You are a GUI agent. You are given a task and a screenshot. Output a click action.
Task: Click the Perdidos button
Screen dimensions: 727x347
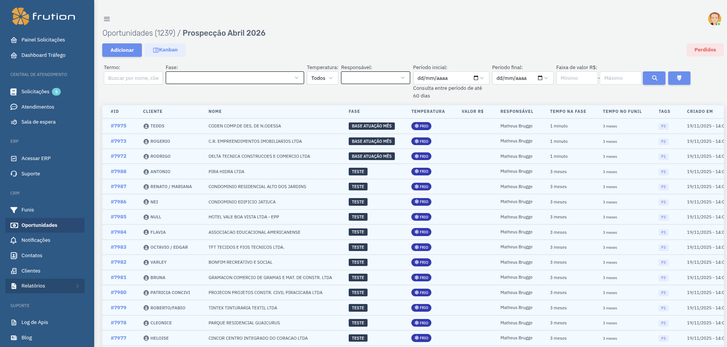click(x=705, y=50)
